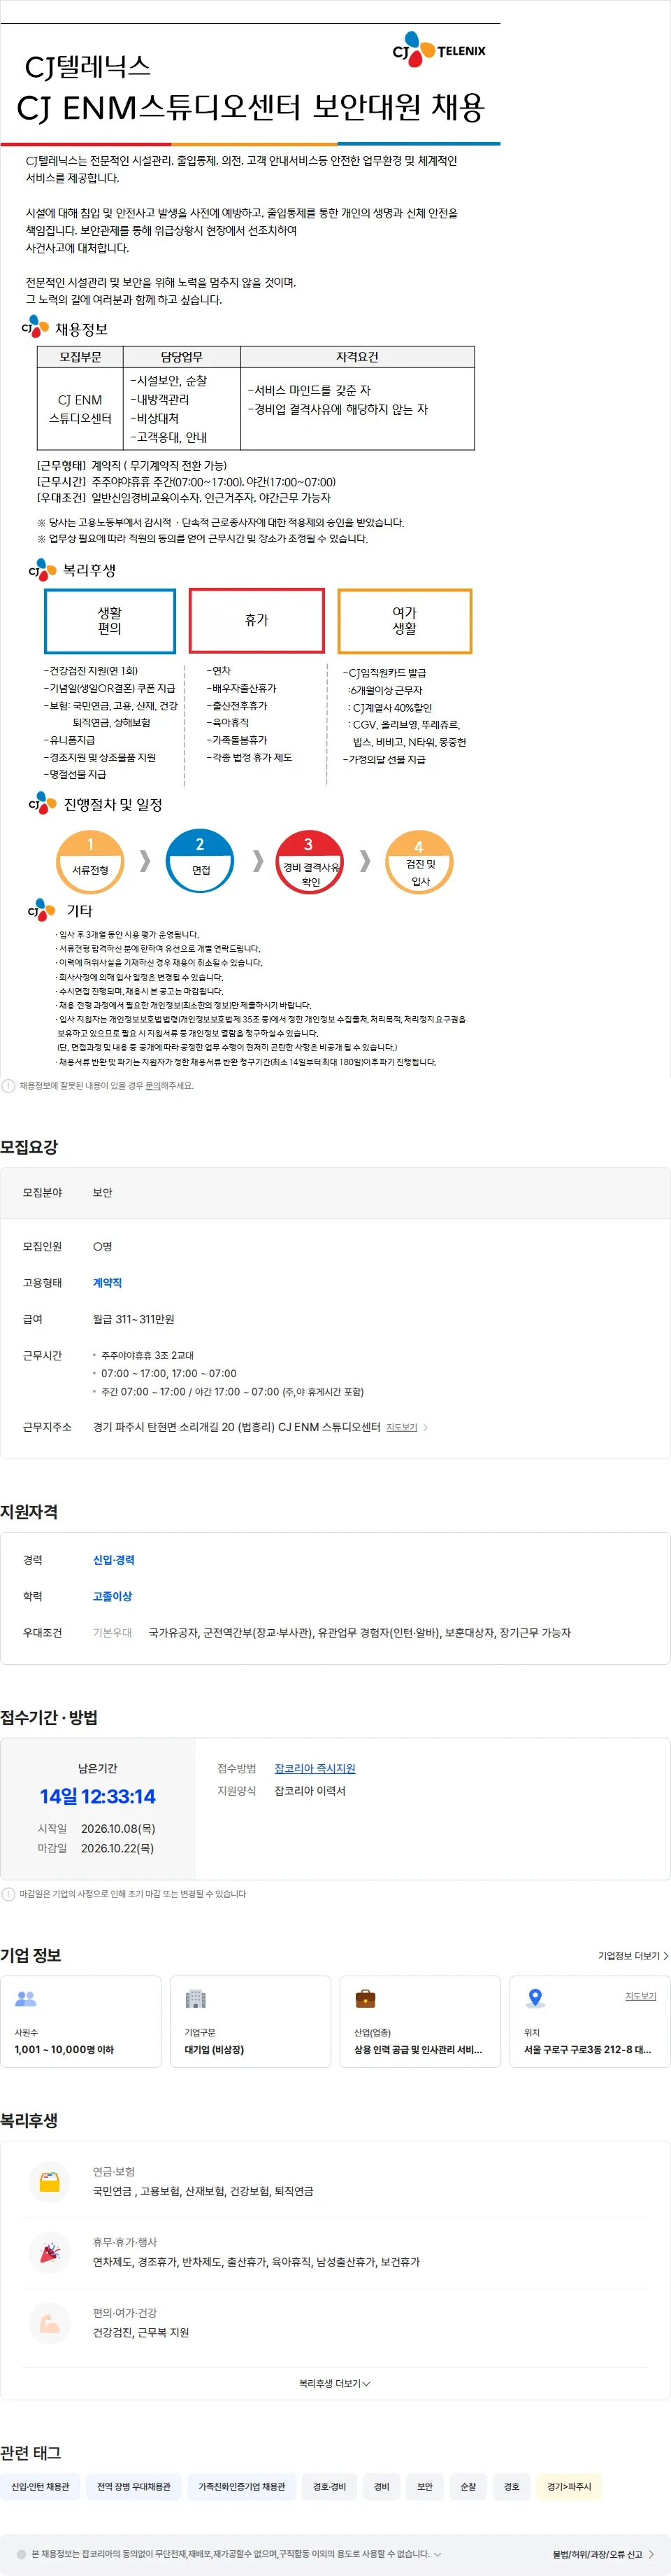Click the 연금·보험 benefit icon
The image size is (671, 2576).
49,2181
